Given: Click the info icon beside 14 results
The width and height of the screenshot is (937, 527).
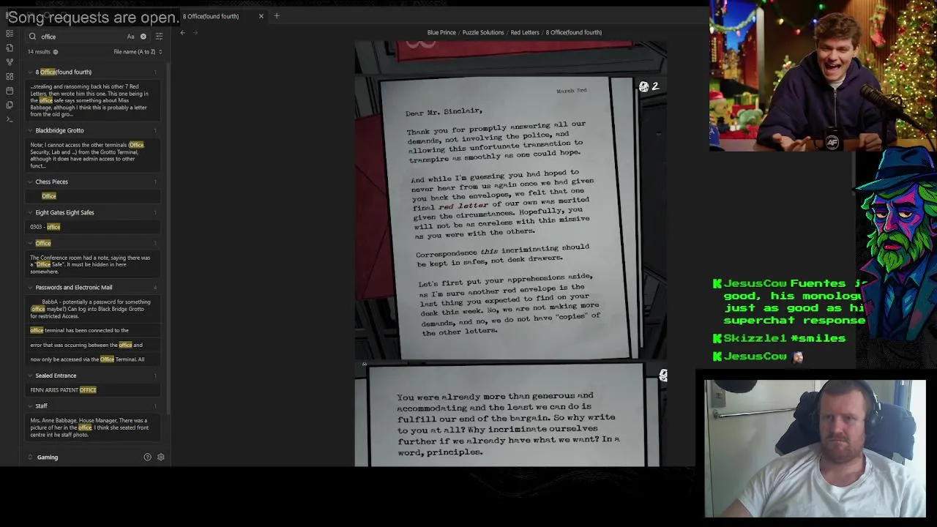Looking at the screenshot, I should [56, 52].
